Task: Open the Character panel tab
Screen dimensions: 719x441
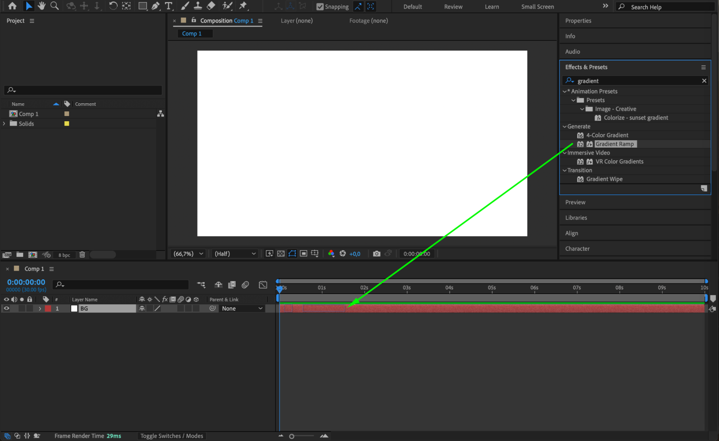Action: (x=577, y=249)
